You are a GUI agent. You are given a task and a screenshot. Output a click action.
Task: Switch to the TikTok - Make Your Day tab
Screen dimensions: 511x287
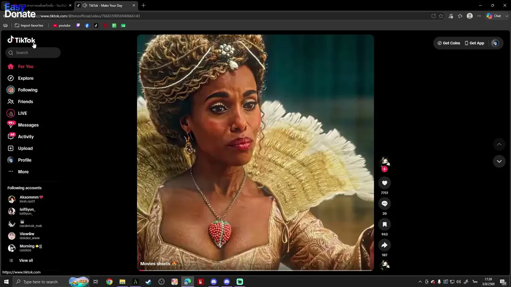[106, 6]
